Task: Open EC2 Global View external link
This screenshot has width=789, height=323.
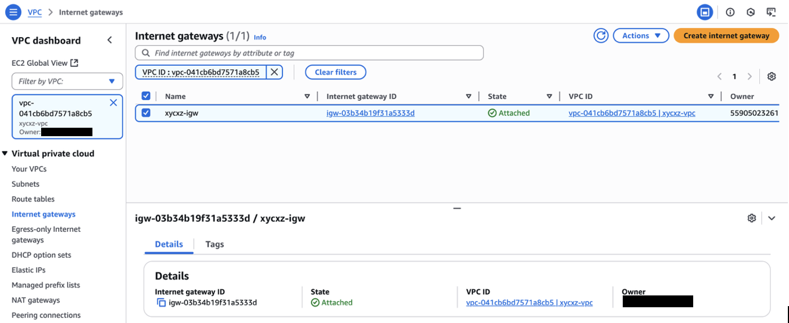Action: [x=45, y=63]
